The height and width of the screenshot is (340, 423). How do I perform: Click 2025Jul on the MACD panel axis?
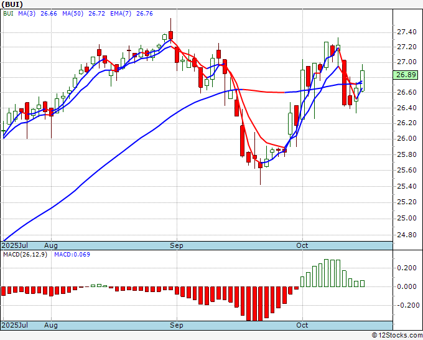tap(15, 325)
